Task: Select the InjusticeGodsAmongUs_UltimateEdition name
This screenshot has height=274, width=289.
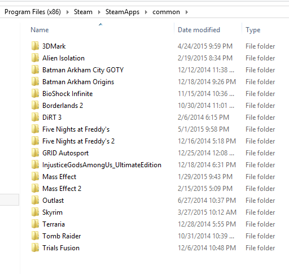Action: point(102,165)
